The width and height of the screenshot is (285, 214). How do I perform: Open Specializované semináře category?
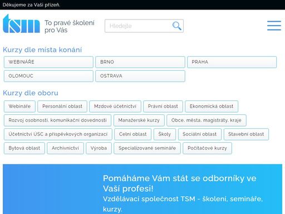point(147,148)
